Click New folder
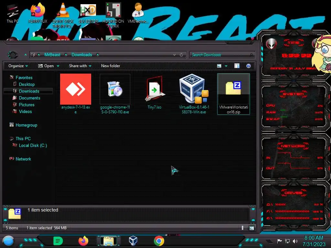331x248 pixels. pos(111,66)
